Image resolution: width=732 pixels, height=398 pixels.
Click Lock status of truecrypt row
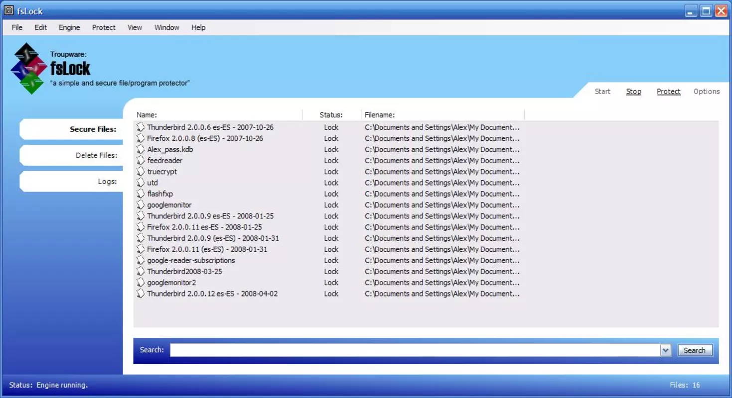tap(331, 172)
